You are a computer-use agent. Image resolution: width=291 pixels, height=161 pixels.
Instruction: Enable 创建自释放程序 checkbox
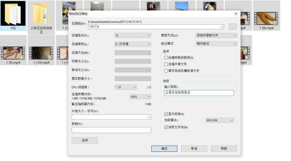tap(166, 58)
